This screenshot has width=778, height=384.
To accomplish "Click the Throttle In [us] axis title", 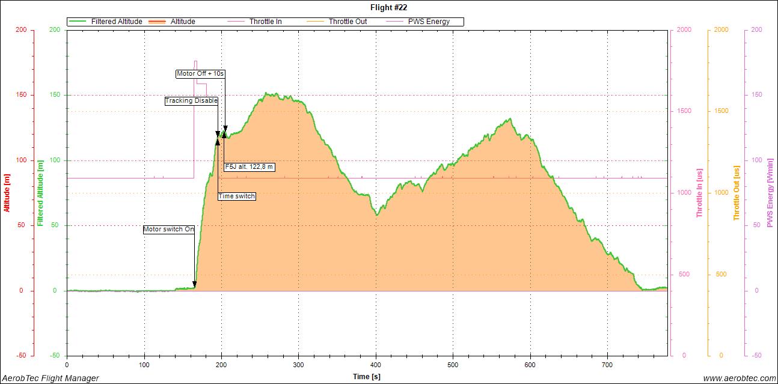I will tap(699, 192).
